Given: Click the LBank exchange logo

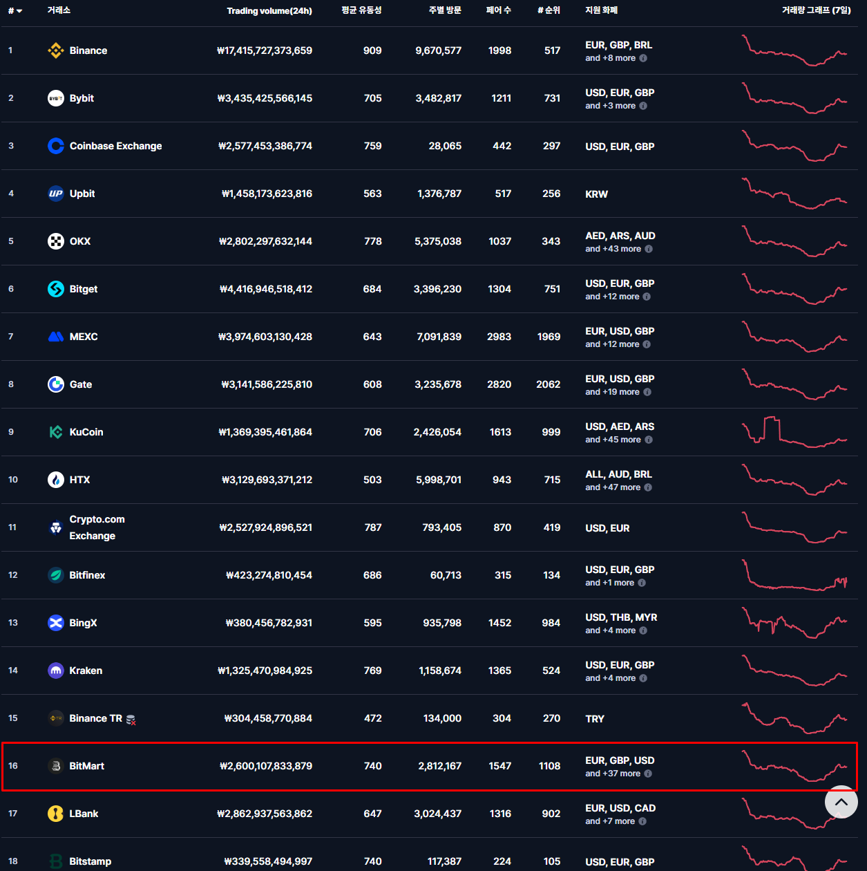Looking at the screenshot, I should (x=56, y=814).
